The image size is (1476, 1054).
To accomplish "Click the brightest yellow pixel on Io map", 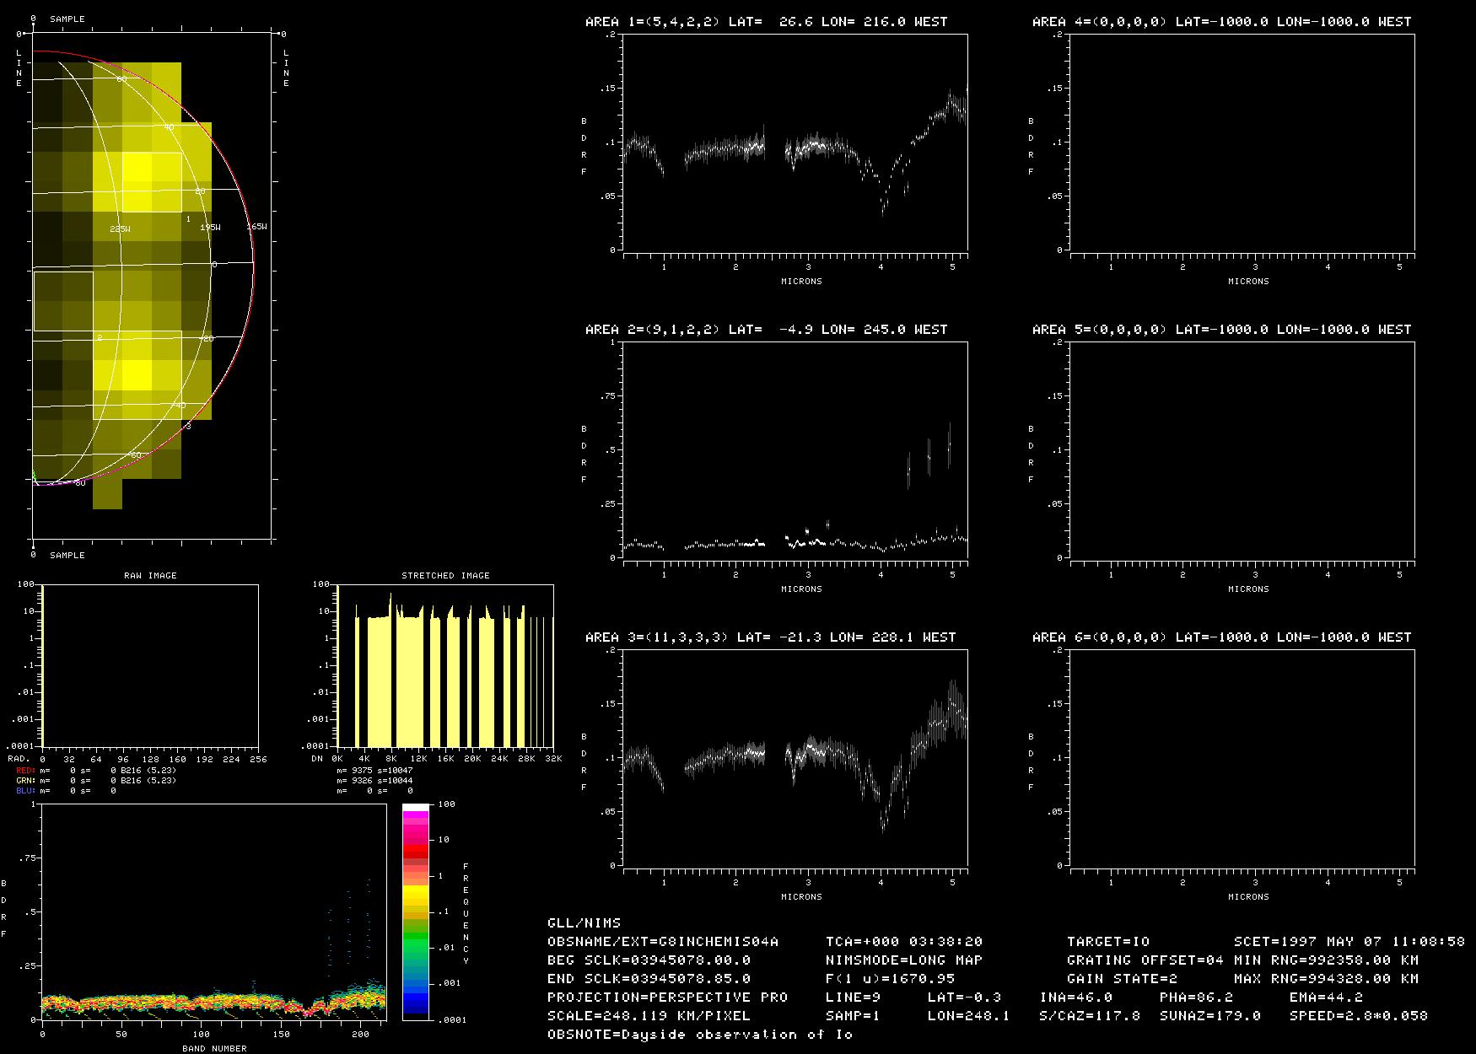I will [x=137, y=166].
